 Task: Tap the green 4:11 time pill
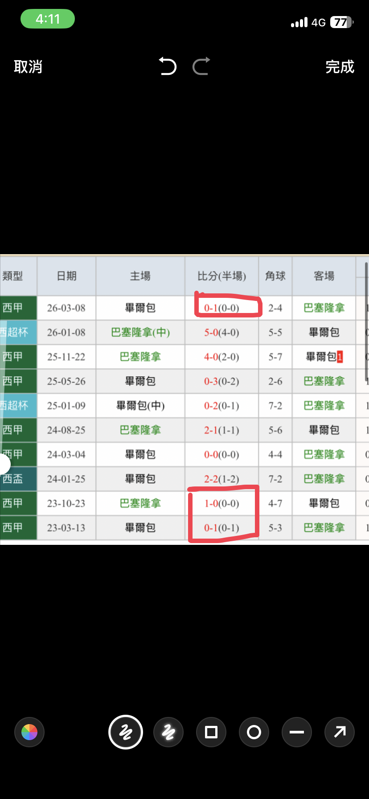tap(48, 19)
